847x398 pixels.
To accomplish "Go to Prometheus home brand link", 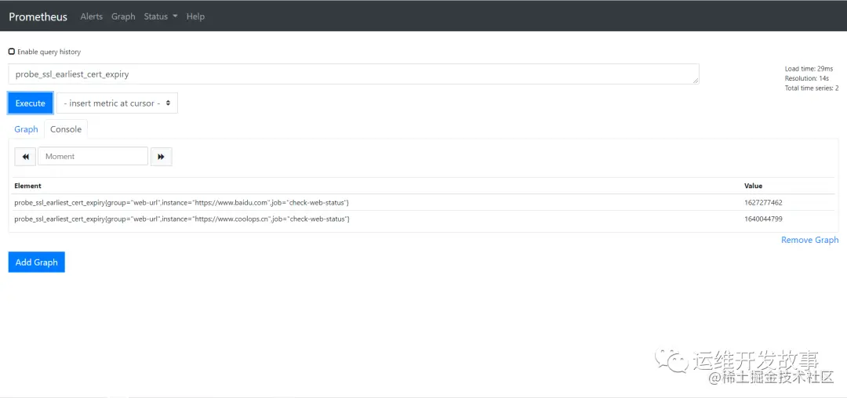I will pos(38,16).
